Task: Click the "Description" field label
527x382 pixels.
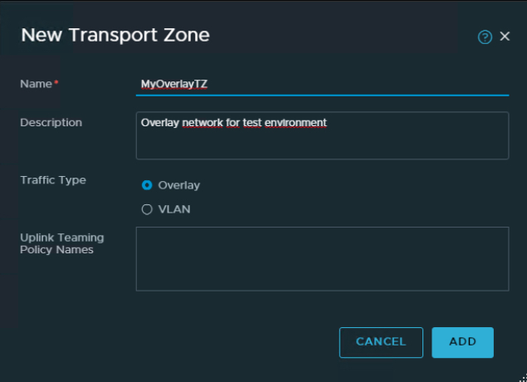Action: (51, 122)
